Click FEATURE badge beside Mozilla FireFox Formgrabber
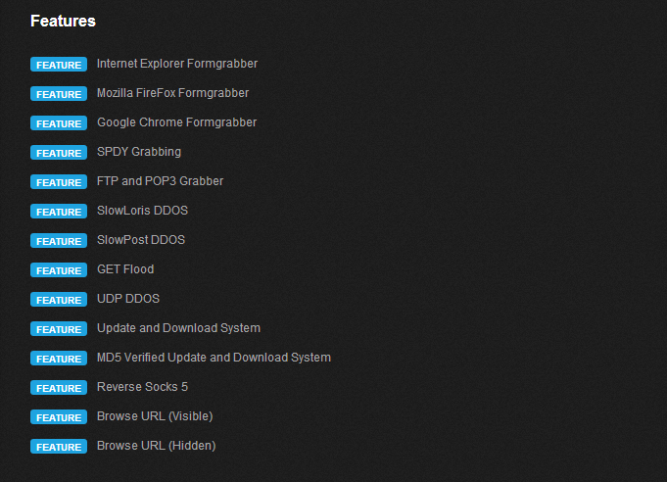Screen dimensions: 667x482 59,94
